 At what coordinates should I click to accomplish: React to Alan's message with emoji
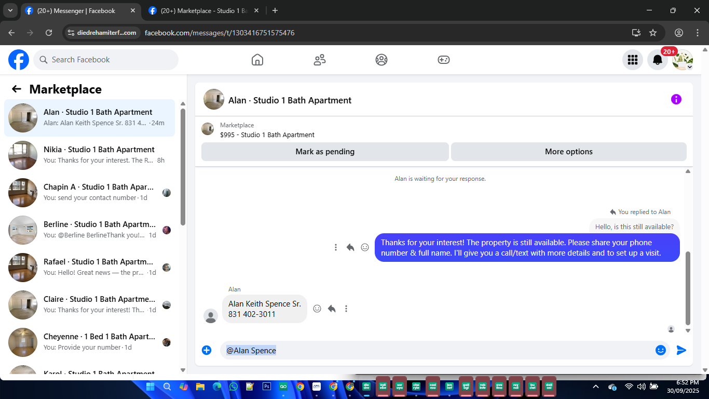click(317, 309)
